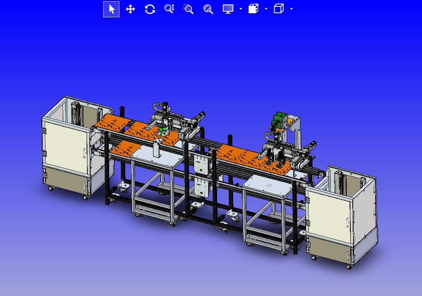This screenshot has width=422, height=296.
Task: Choose the Pan move tool
Action: click(x=130, y=9)
